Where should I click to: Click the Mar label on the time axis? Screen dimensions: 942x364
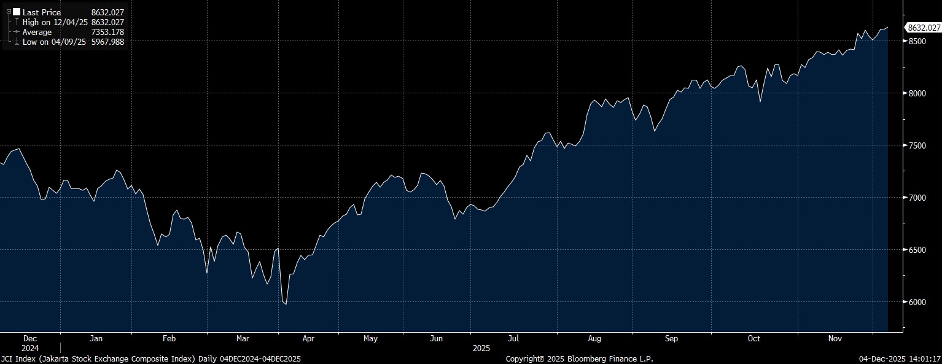(x=243, y=338)
